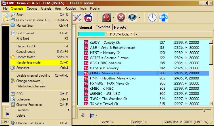Toggle Disable channel blocking menu item
214x126 pixels.
pyautogui.click(x=41, y=75)
